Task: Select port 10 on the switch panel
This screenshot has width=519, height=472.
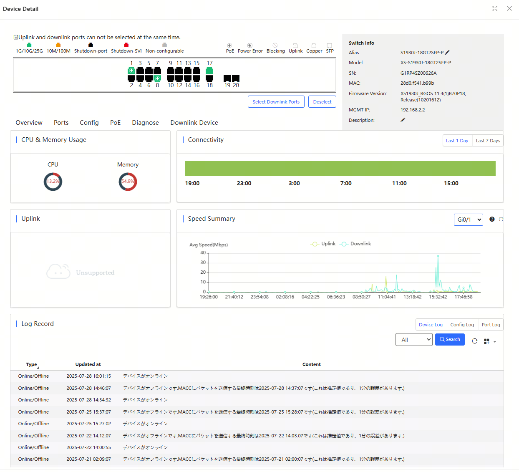Action: (x=171, y=78)
